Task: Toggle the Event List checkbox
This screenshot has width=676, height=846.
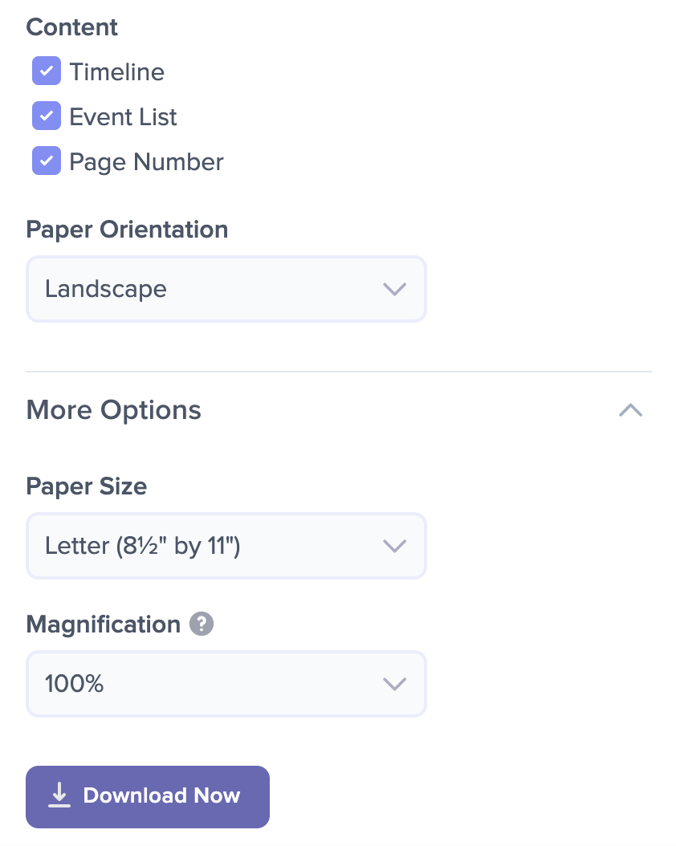Action: click(47, 116)
